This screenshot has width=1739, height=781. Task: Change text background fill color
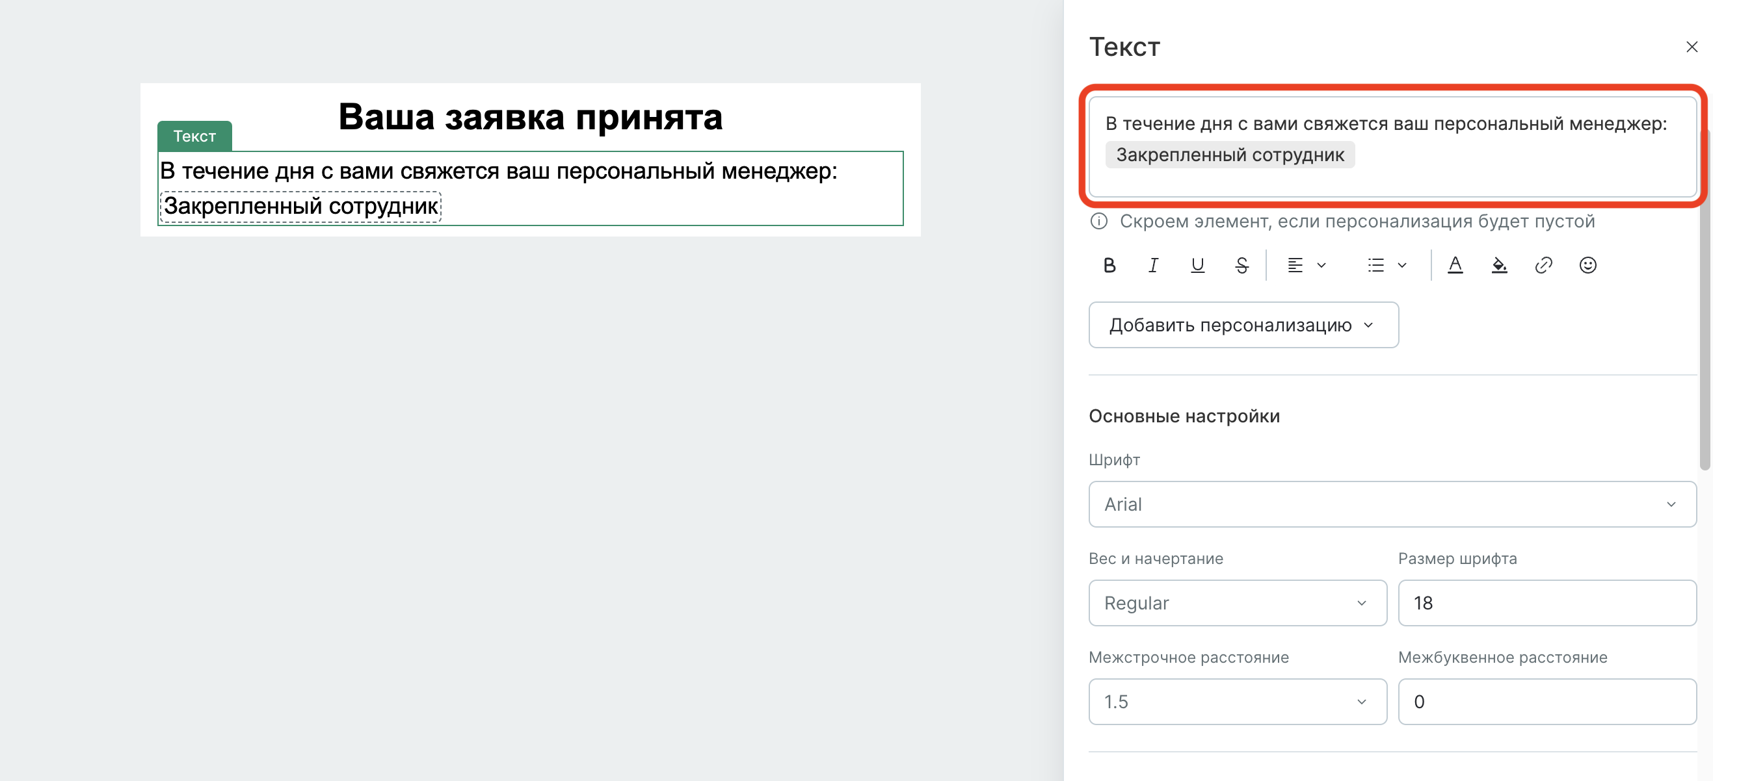tap(1499, 265)
